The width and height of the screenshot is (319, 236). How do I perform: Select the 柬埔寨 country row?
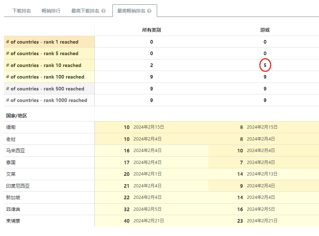(x=161, y=221)
